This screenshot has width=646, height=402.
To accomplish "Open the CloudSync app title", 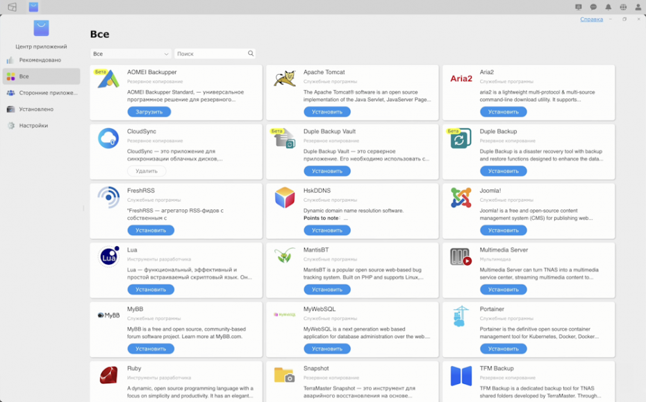I will pyautogui.click(x=142, y=132).
